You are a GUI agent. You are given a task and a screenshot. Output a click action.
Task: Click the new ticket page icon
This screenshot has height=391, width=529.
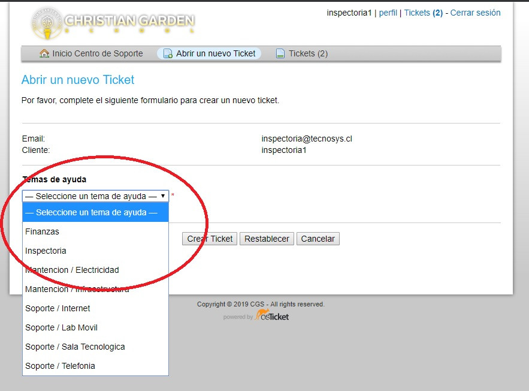coord(168,53)
